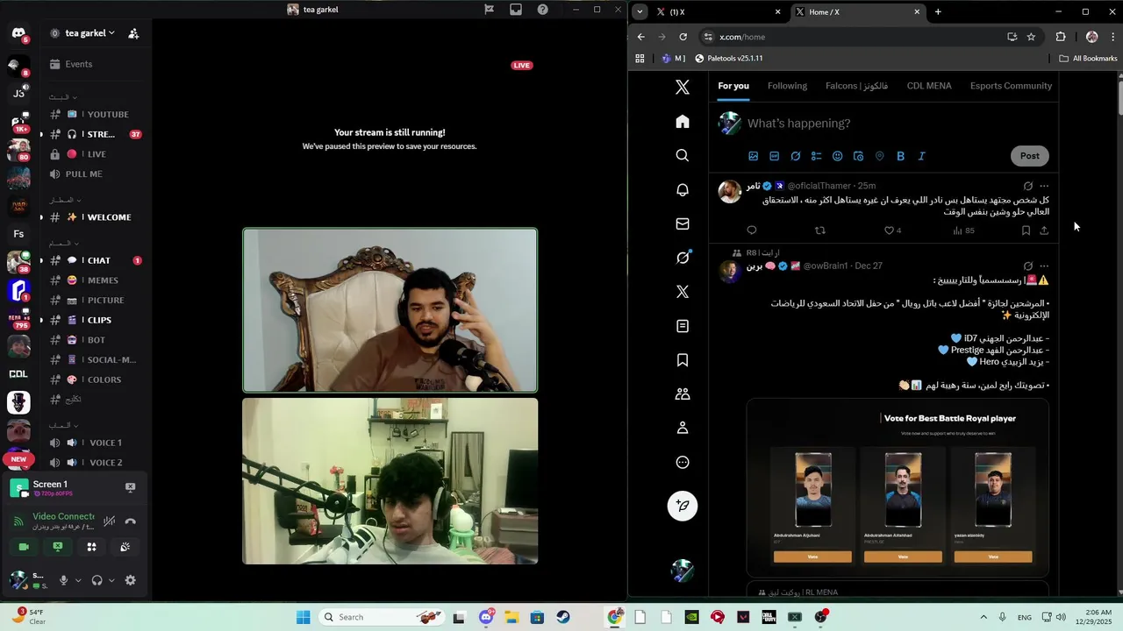
Task: Open the Discord invite people icon
Action: point(133,33)
